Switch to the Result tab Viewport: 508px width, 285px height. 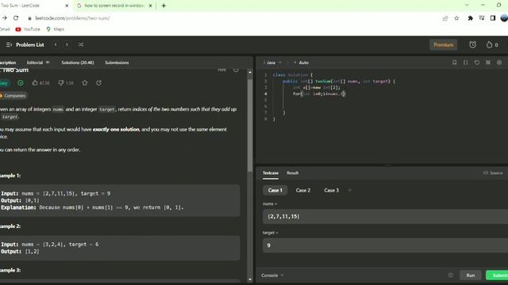pyautogui.click(x=293, y=173)
